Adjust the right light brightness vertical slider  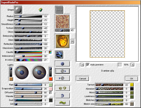click(x=50, y=72)
